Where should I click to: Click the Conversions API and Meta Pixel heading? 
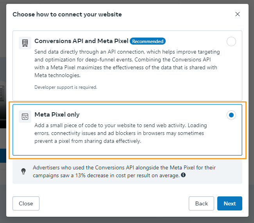click(81, 41)
